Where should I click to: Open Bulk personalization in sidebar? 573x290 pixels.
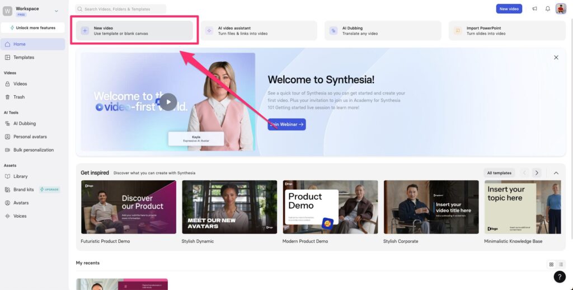[33, 150]
